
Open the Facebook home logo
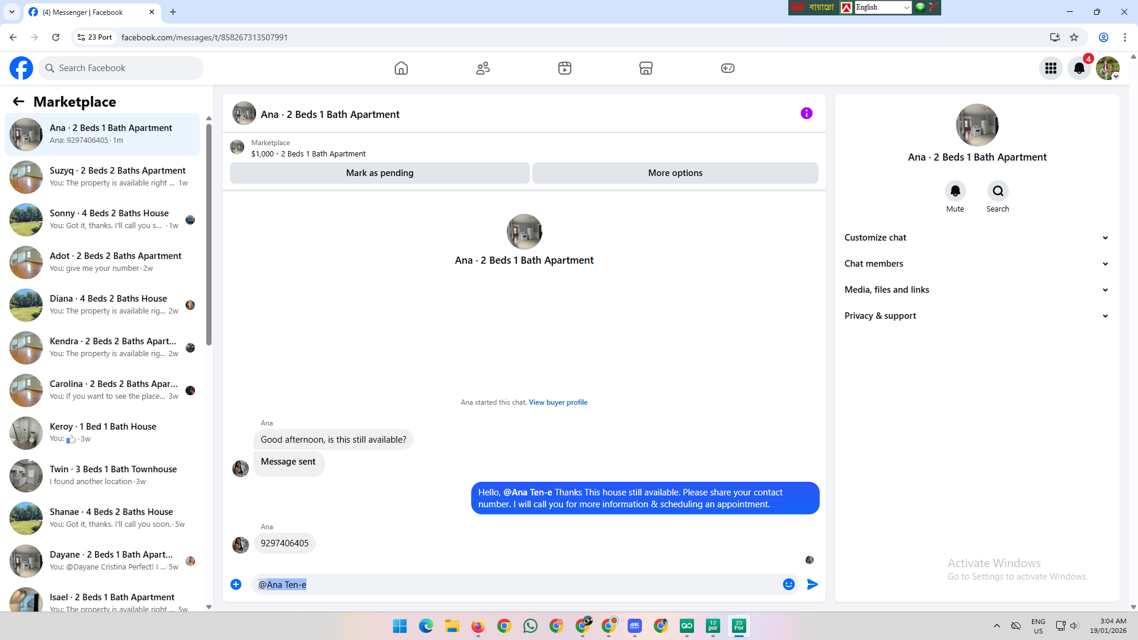tap(21, 68)
